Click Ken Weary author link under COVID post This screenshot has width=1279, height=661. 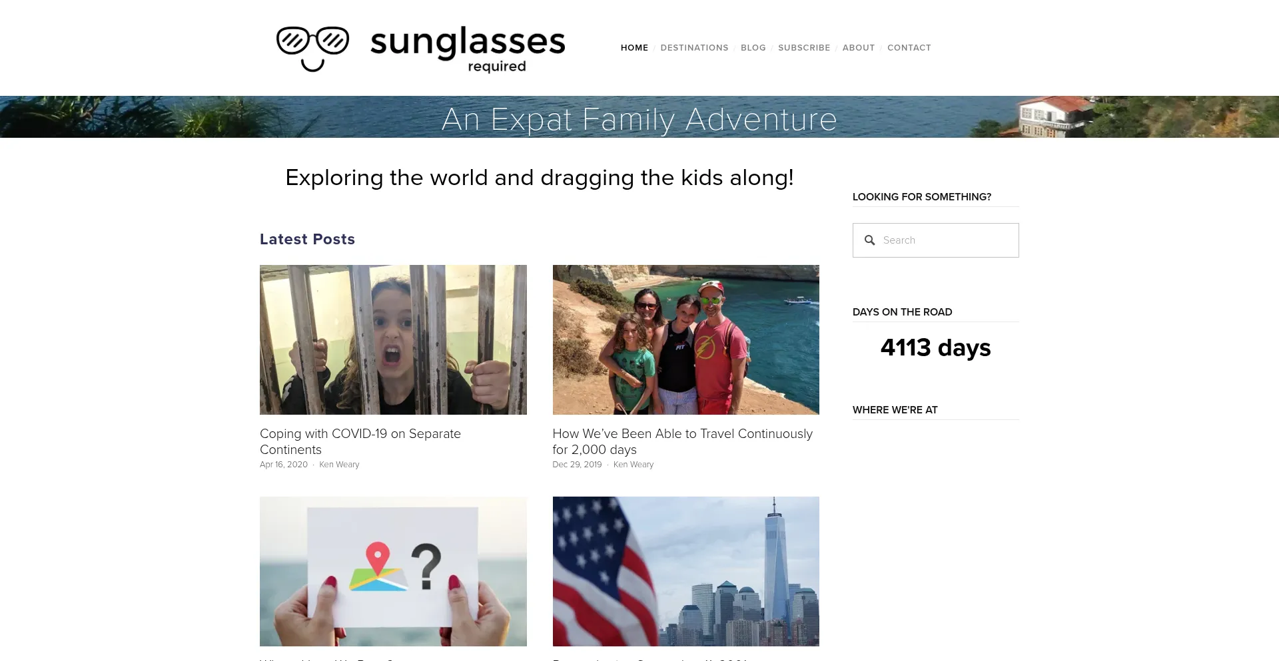pos(339,465)
